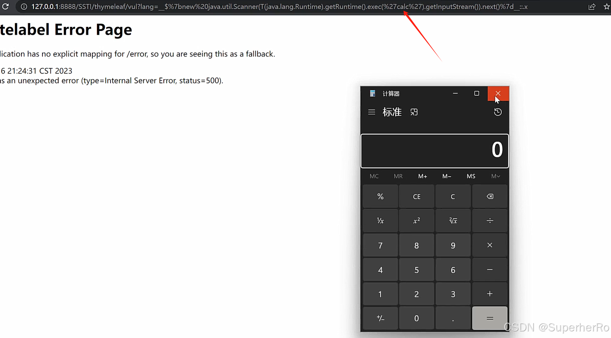Click the percent key

[380, 196]
